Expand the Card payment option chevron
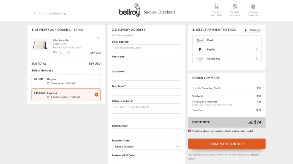293x164 pixels. pos(257,40)
